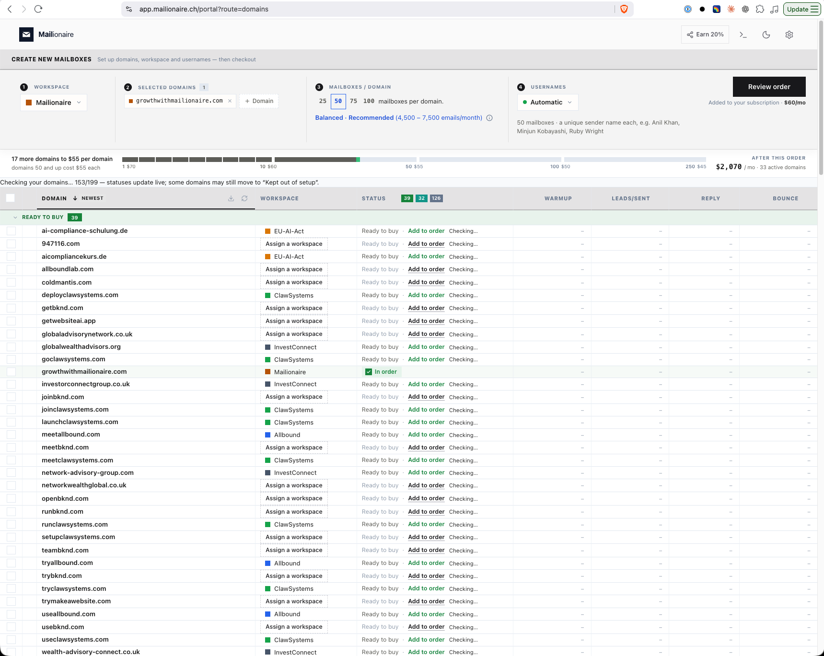Click info icon beside Balanced recommendation
The image size is (824, 656).
coord(489,118)
